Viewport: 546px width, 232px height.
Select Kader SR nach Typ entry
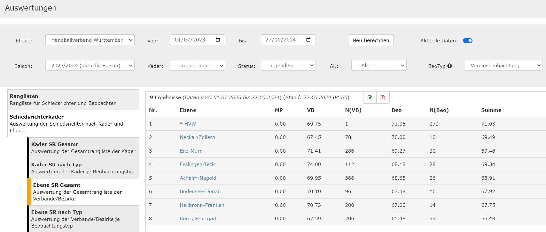pos(83,168)
